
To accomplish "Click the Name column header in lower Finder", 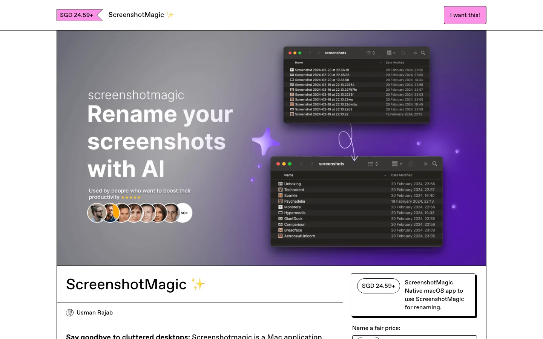I will point(289,175).
